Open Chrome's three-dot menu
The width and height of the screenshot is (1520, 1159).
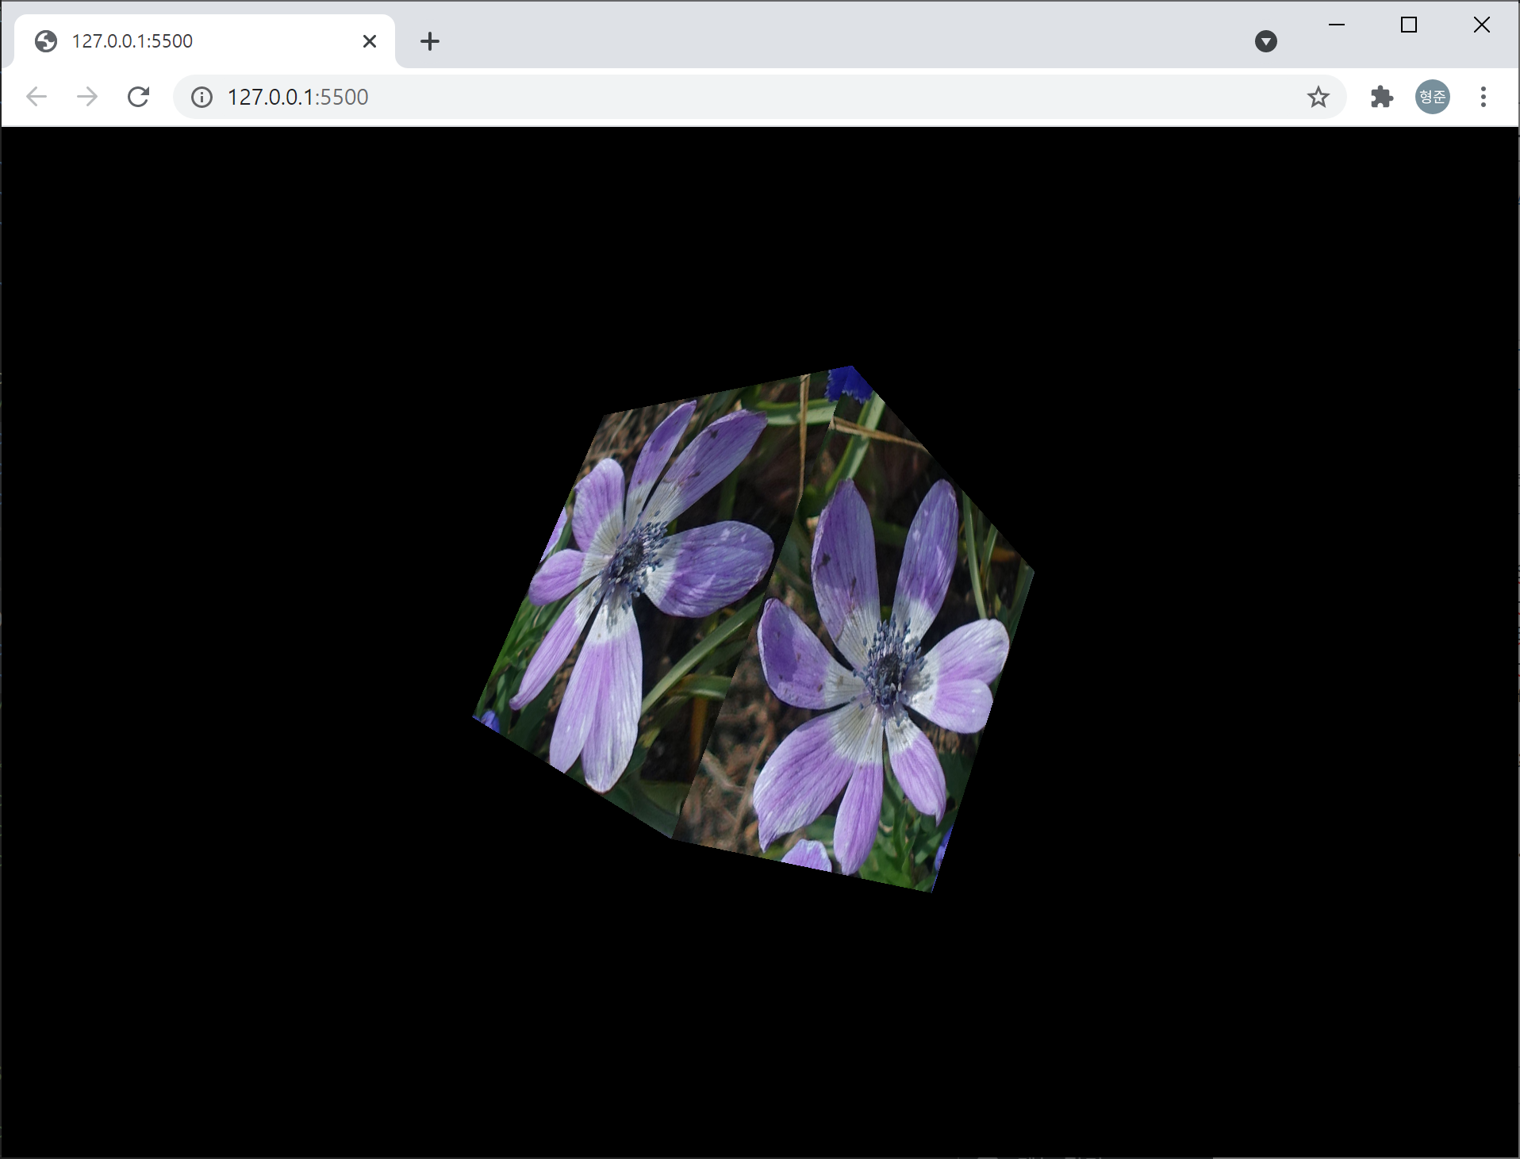[x=1484, y=97]
